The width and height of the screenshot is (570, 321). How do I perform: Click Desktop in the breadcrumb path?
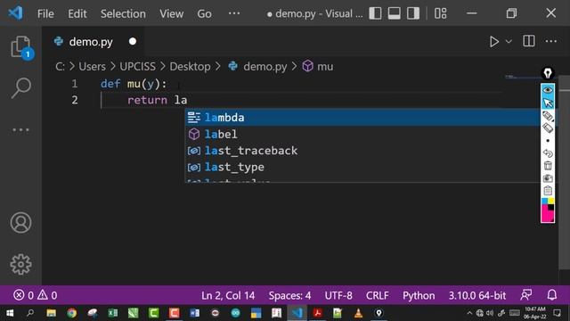coord(190,67)
